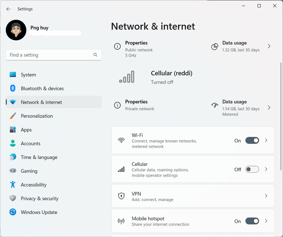This screenshot has height=237, width=283.
Task: Disable the Mobile hotspot toggle
Action: pos(252,221)
